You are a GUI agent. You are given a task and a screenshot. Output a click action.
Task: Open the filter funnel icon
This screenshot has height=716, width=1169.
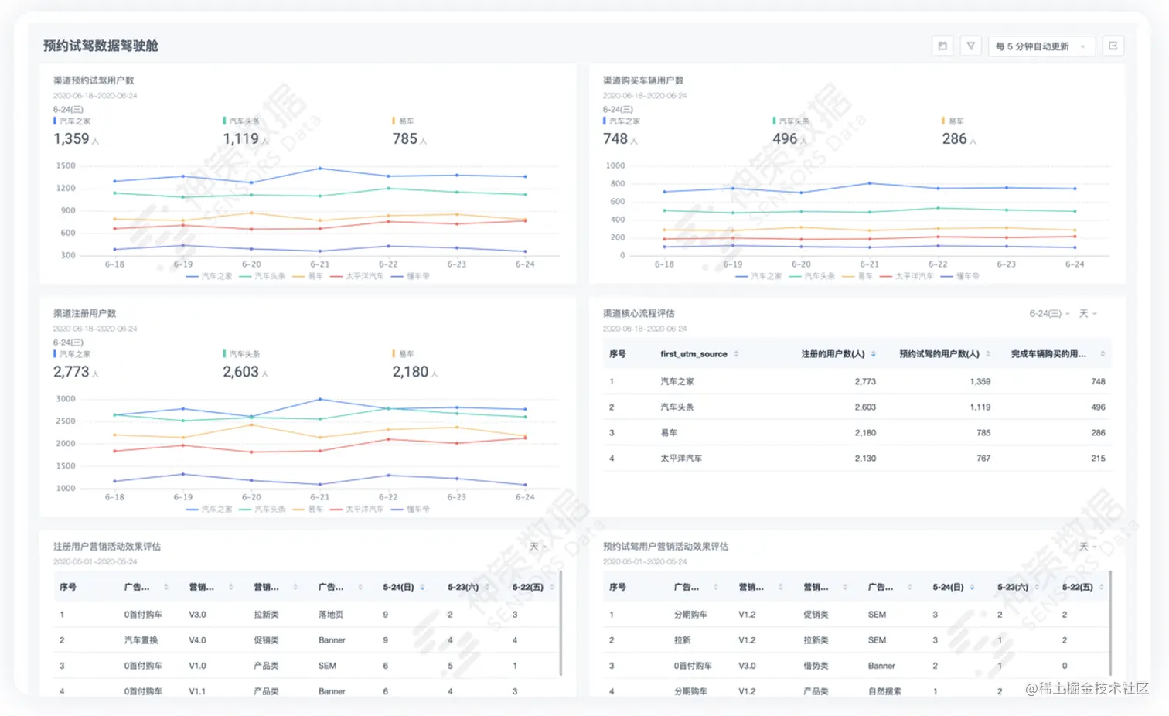970,46
